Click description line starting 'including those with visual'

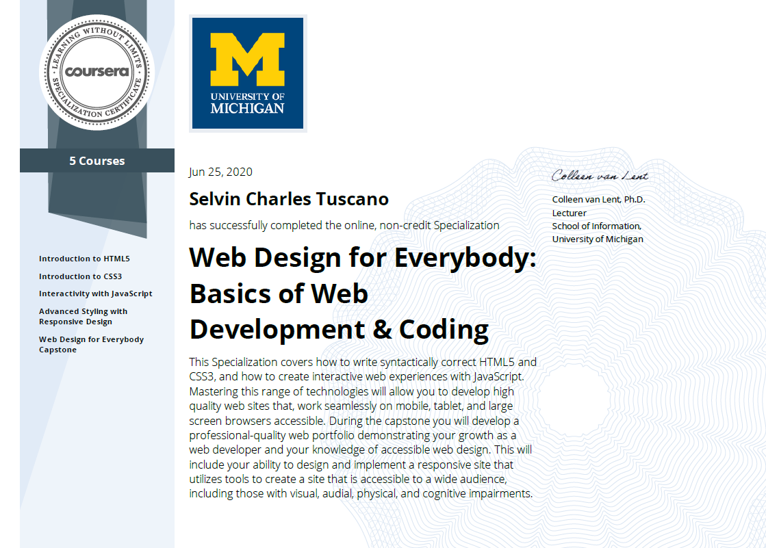[361, 494]
